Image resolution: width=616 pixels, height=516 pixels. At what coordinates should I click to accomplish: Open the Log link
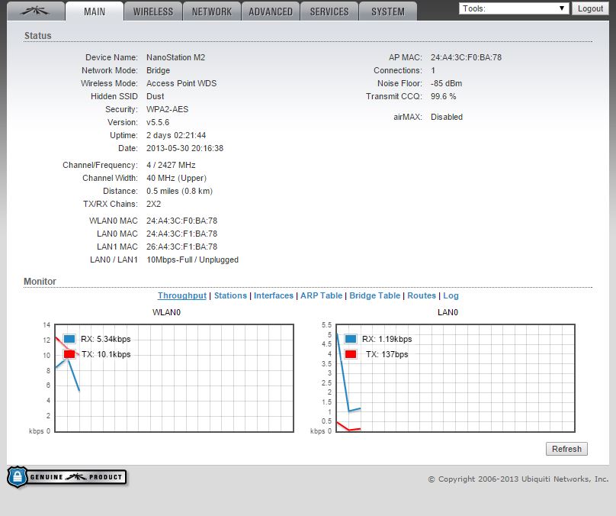451,295
